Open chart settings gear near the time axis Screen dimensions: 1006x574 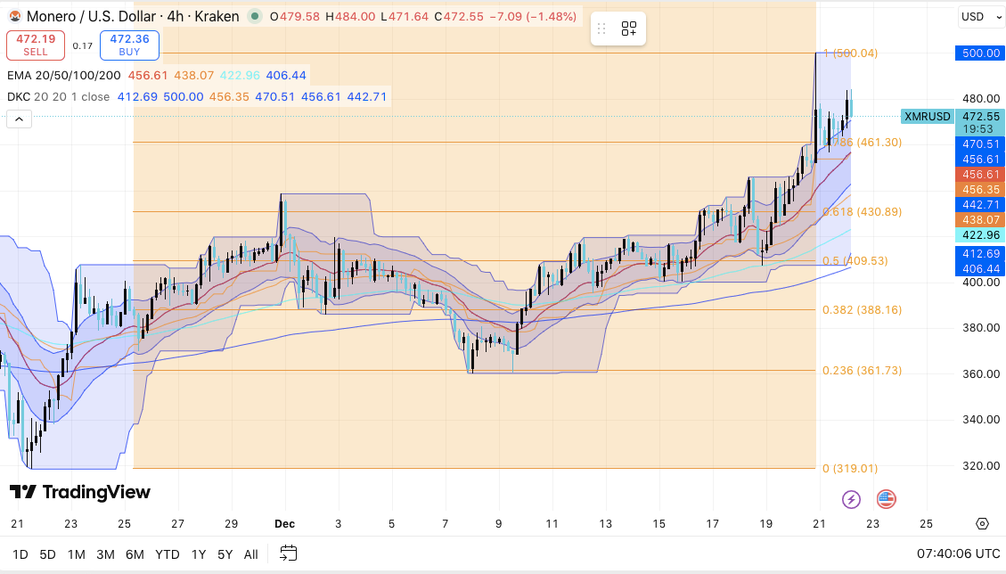(x=982, y=524)
